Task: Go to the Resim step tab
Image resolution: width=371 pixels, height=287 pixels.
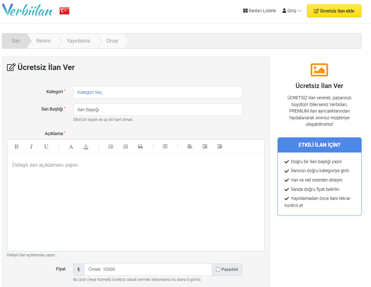Action: 43,41
